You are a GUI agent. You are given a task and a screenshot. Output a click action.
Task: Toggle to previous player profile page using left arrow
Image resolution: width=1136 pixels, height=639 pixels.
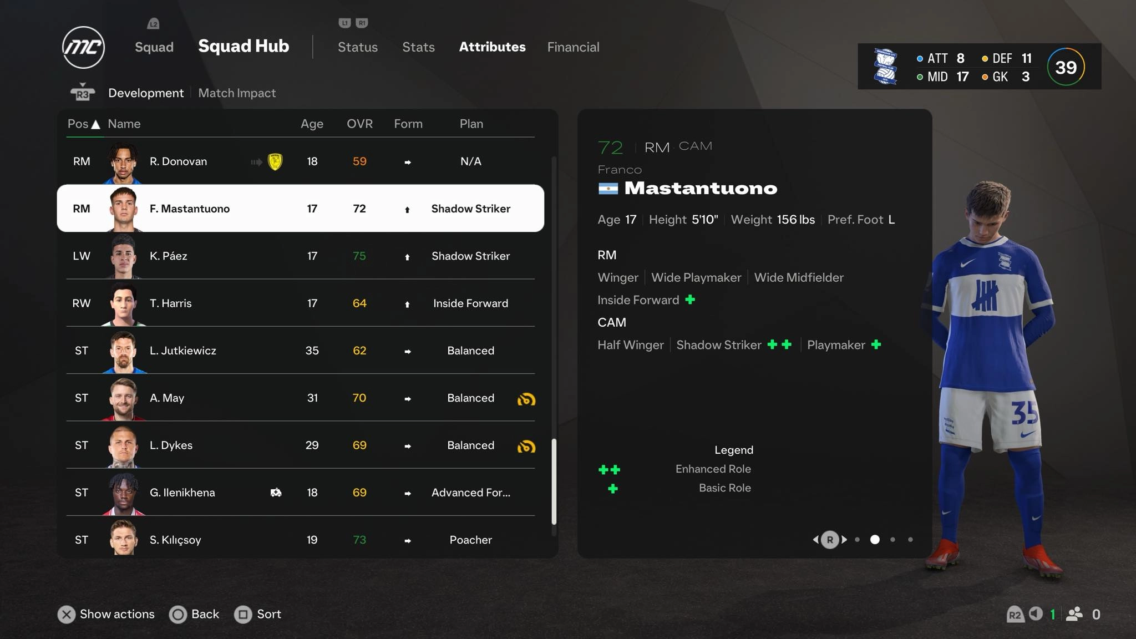pos(816,539)
